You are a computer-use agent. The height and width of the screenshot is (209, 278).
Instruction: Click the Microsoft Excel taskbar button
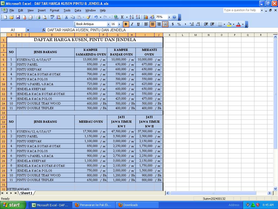point(50,205)
